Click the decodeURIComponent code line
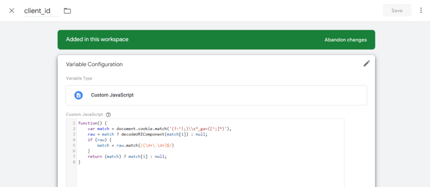This screenshot has height=187, width=430. point(148,134)
